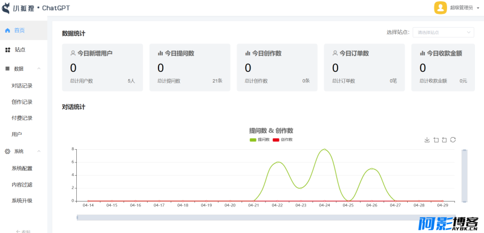
Task: Open the 付费记录 menu item
Action: (x=22, y=118)
